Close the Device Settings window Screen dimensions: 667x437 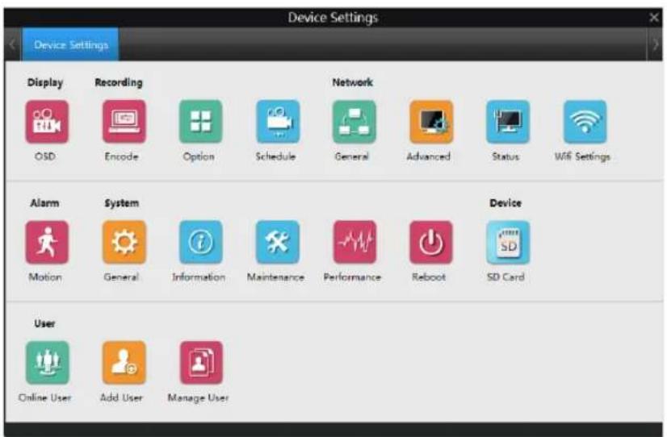click(654, 18)
